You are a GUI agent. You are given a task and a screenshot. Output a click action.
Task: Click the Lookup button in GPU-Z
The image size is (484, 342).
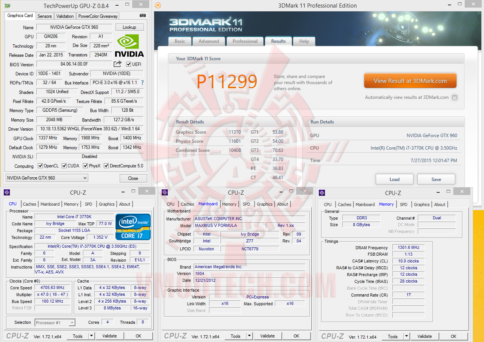point(129,27)
